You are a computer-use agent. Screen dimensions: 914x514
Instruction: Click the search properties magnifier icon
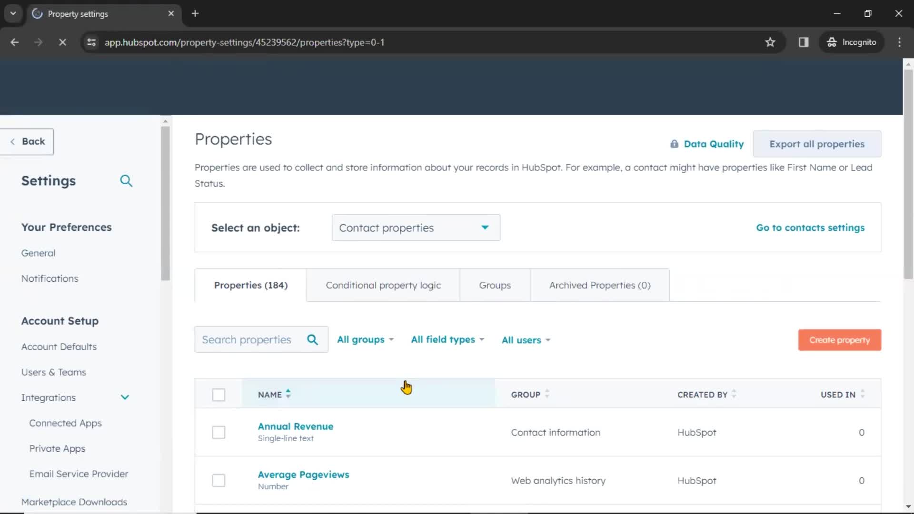312,340
